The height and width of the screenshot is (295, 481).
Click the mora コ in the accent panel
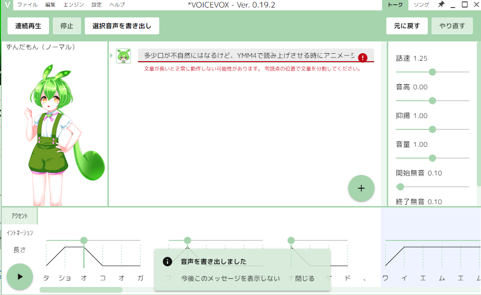[x=102, y=278]
